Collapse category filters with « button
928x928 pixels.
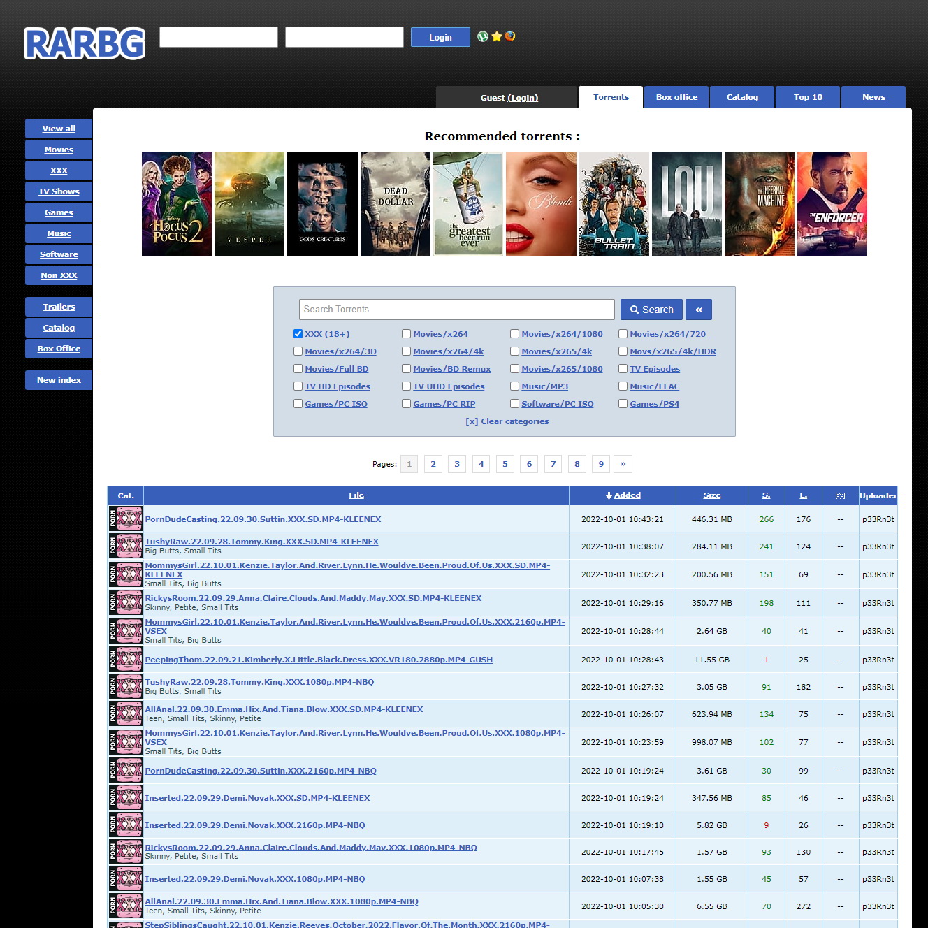[699, 310]
